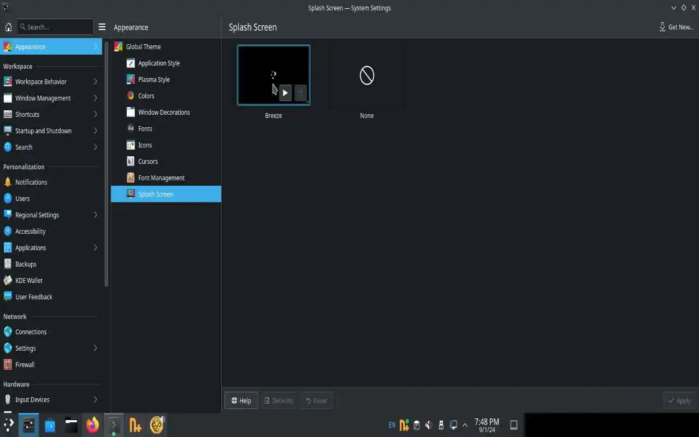
Task: Open the Help button
Action: point(241,400)
